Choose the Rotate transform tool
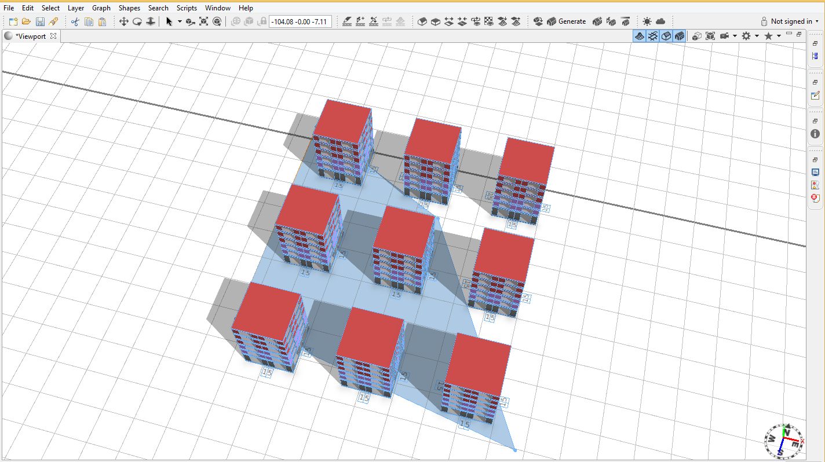Image resolution: width=825 pixels, height=462 pixels. point(217,21)
